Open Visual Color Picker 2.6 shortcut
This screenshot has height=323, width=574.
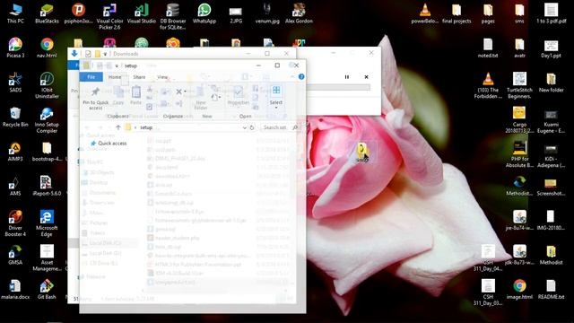point(109,17)
